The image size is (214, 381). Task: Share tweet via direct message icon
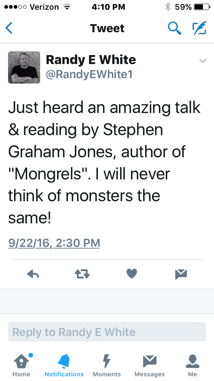[181, 274]
